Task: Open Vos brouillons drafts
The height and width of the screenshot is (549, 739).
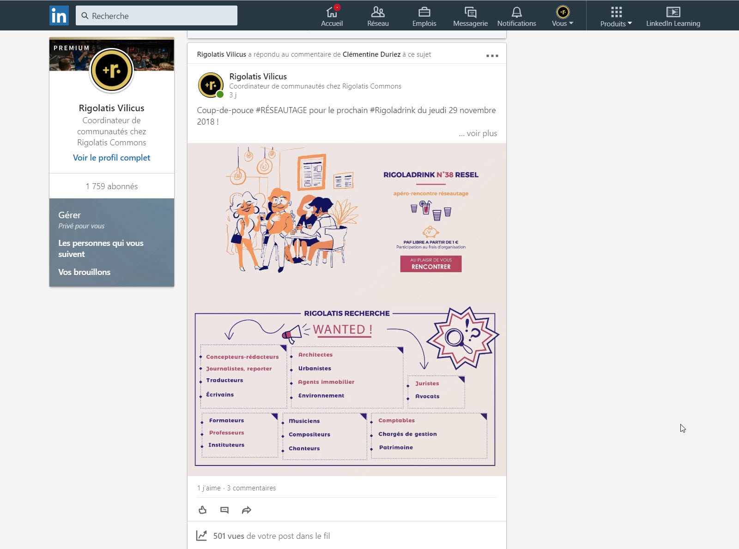Action: pos(84,272)
